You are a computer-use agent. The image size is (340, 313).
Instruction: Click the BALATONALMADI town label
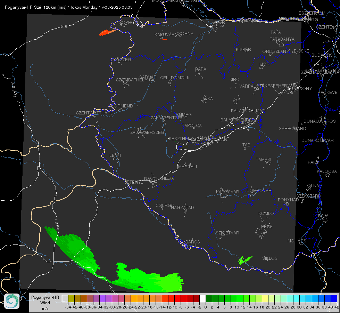[x=249, y=111]
